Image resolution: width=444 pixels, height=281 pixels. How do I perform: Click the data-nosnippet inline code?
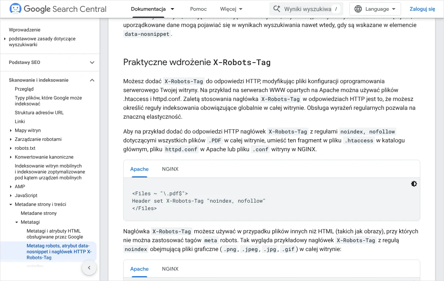(x=147, y=34)
